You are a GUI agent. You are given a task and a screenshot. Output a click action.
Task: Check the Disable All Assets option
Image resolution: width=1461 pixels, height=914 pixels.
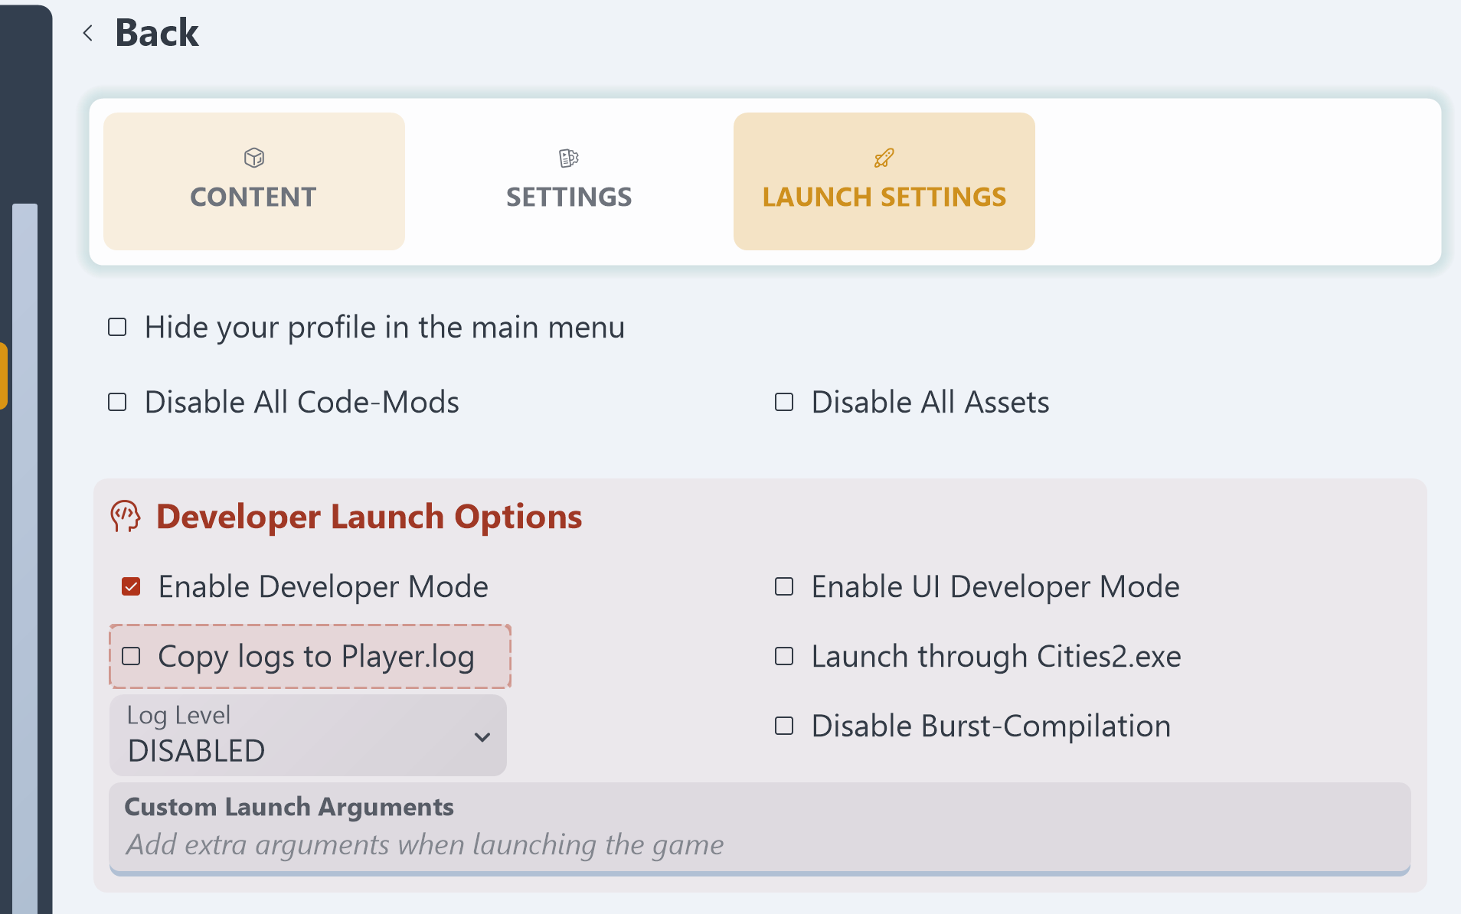point(784,403)
